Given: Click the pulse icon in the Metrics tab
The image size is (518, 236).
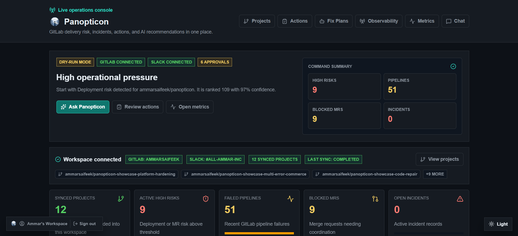Looking at the screenshot, I should [412, 21].
